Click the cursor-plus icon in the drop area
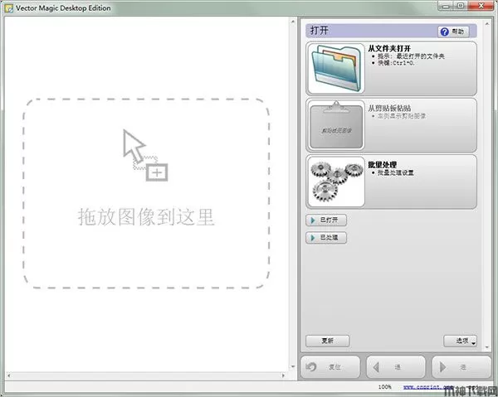 pyautogui.click(x=145, y=155)
